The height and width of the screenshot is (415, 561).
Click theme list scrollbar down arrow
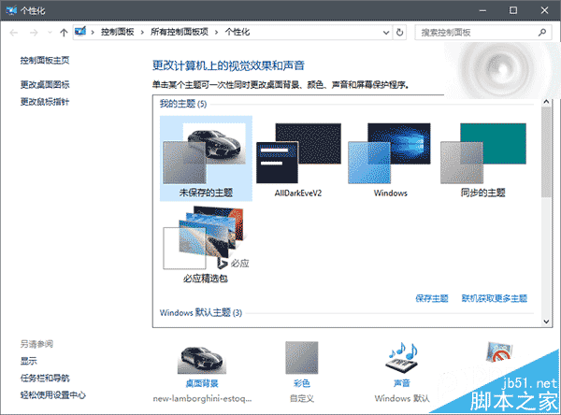pyautogui.click(x=546, y=322)
